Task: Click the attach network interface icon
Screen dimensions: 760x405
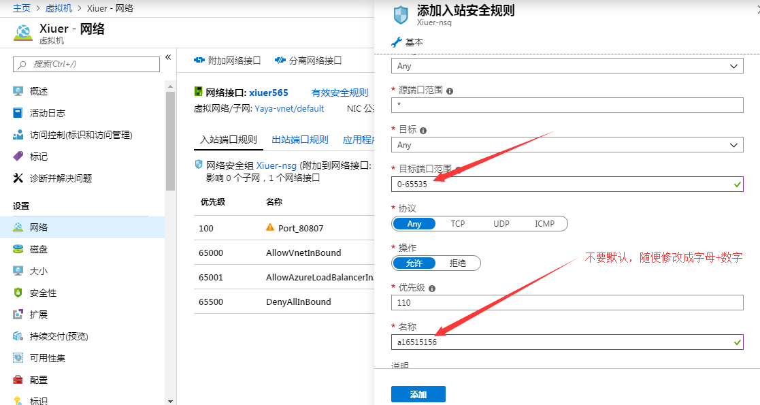Action: point(199,60)
